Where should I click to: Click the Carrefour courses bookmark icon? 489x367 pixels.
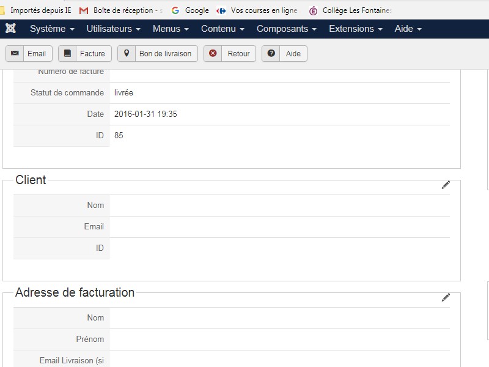[221, 11]
